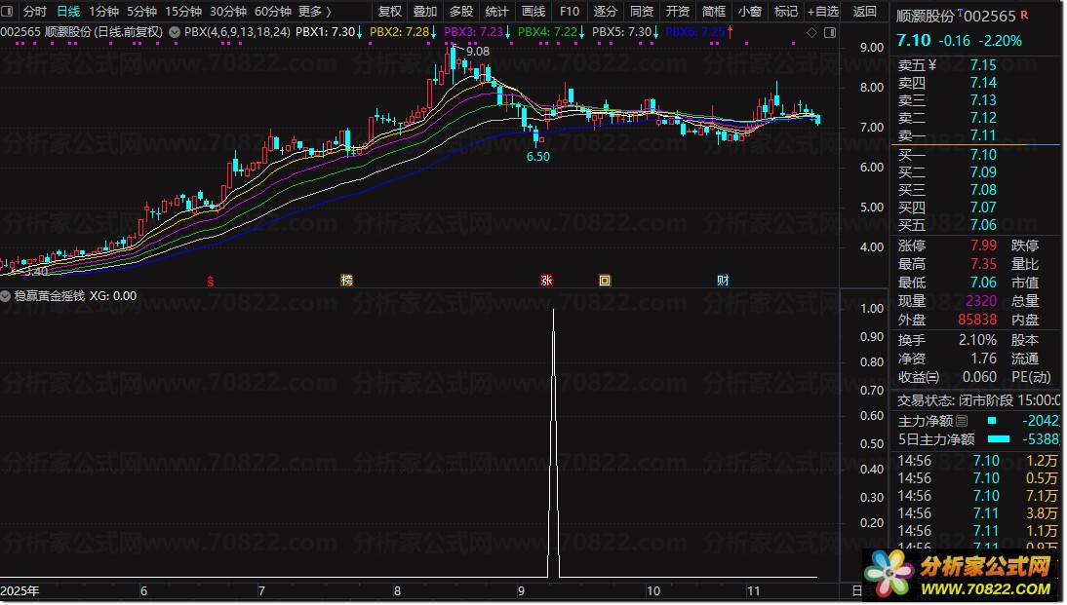The width and height of the screenshot is (1067, 605).
Task: Click the +自选 add to watchlist button
Action: (822, 12)
